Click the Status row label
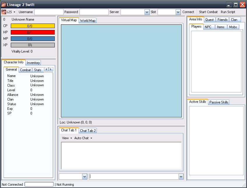 12,104
